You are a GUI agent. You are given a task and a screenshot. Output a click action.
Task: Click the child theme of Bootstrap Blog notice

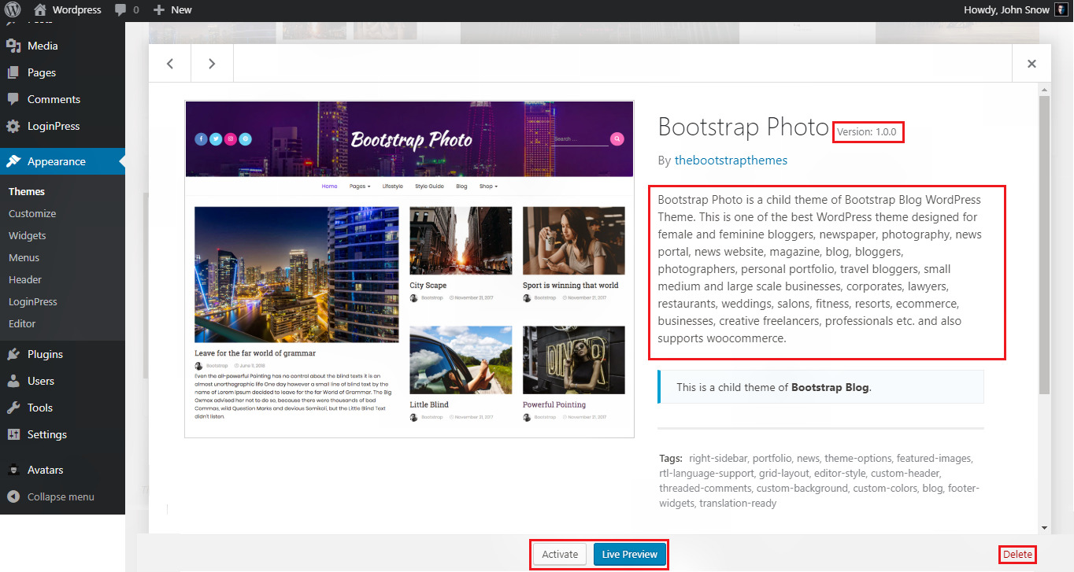[x=820, y=387]
